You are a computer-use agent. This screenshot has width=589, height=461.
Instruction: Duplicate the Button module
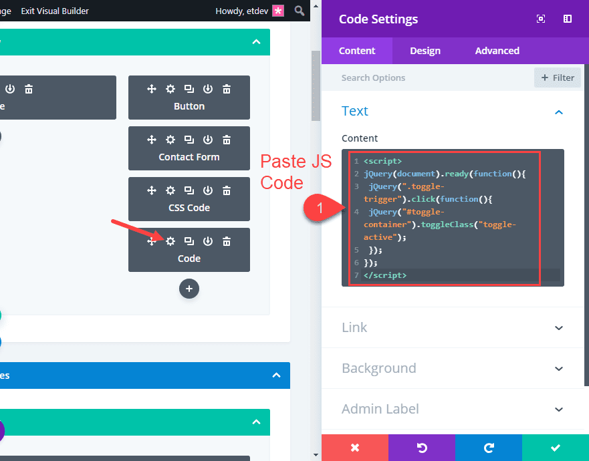pyautogui.click(x=189, y=88)
